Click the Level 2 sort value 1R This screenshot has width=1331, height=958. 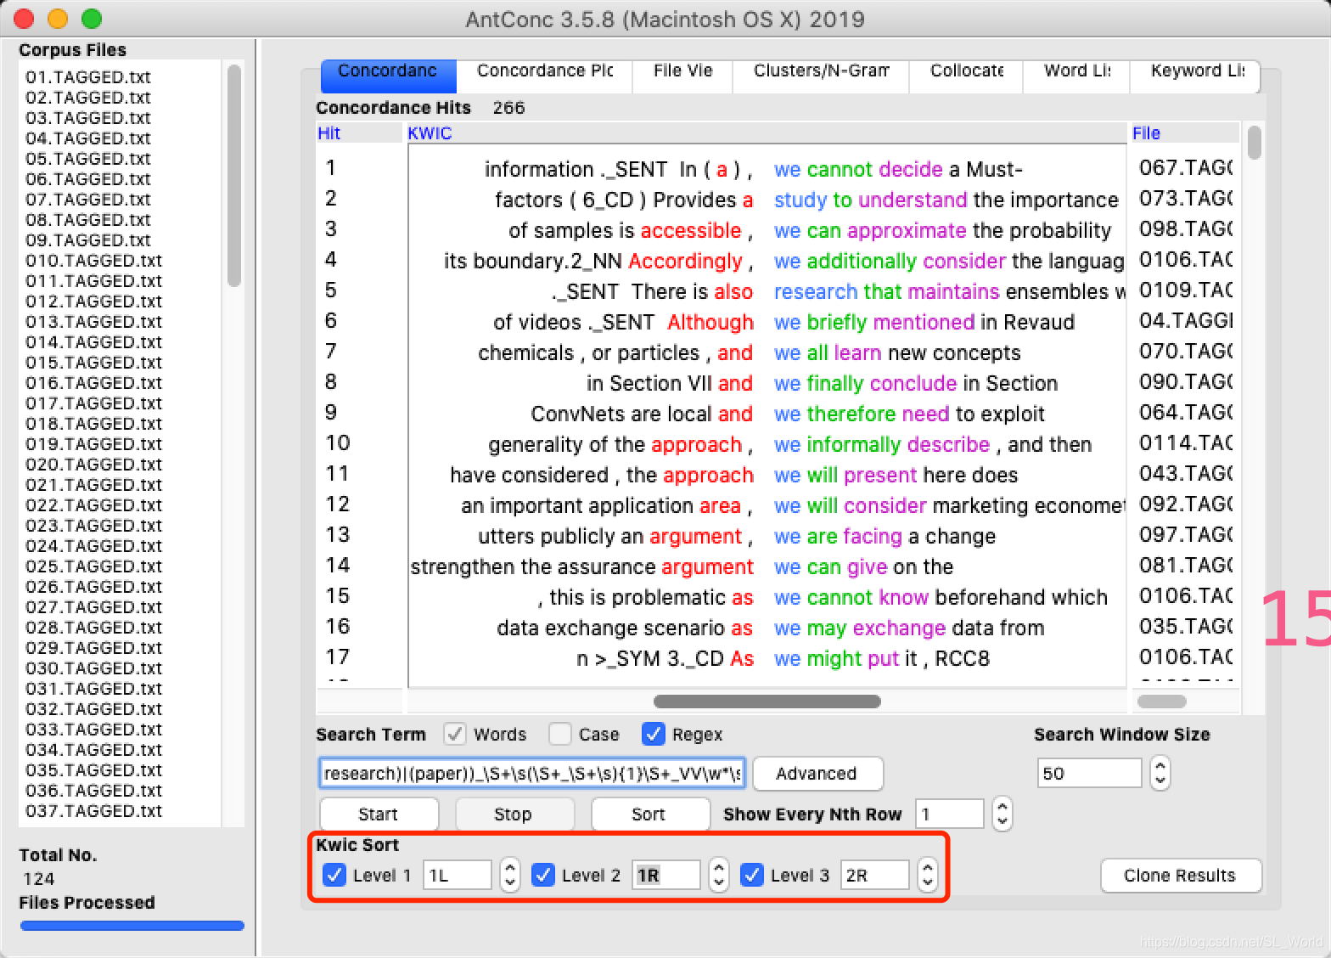click(666, 875)
